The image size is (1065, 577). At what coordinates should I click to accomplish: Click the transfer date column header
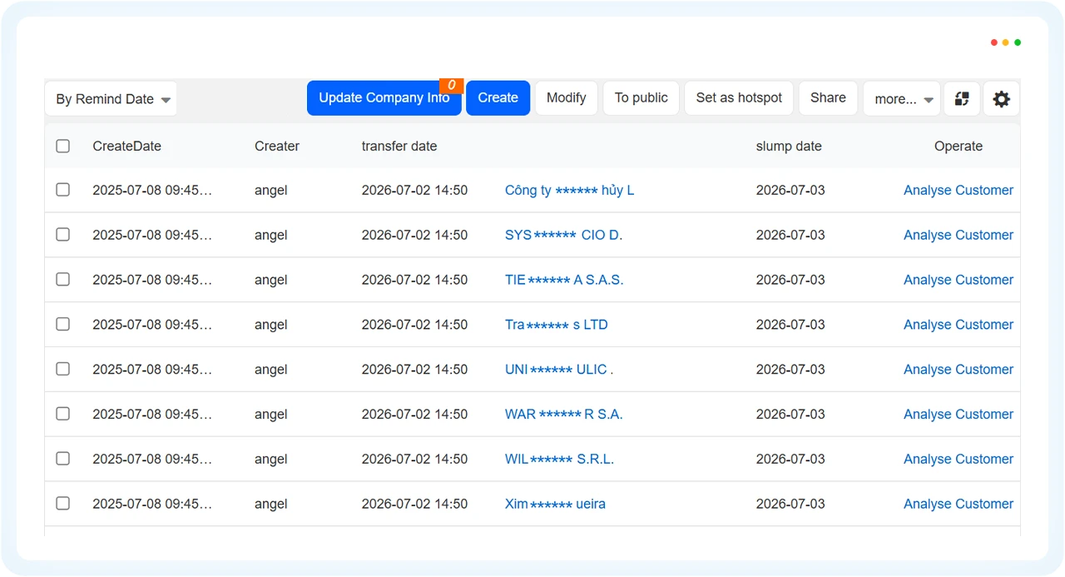tap(399, 146)
